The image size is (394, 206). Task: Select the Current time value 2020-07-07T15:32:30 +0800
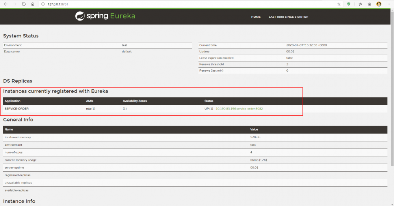[307, 45]
